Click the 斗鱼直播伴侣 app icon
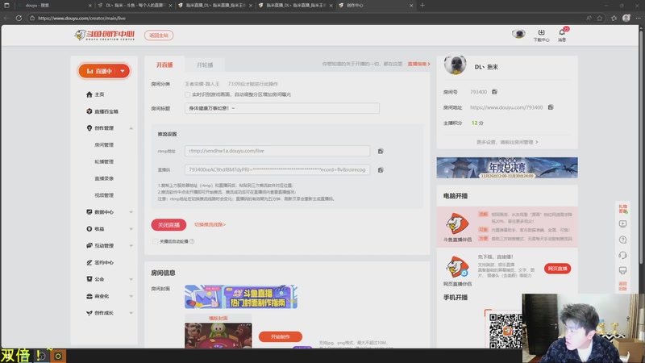 tap(457, 223)
